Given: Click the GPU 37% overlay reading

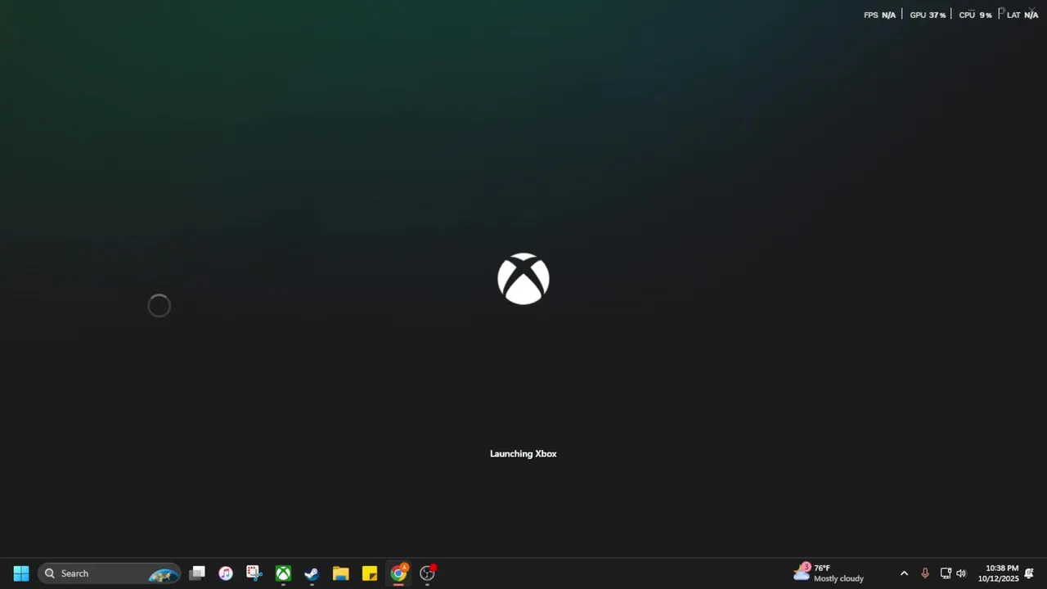Looking at the screenshot, I should tap(928, 15).
